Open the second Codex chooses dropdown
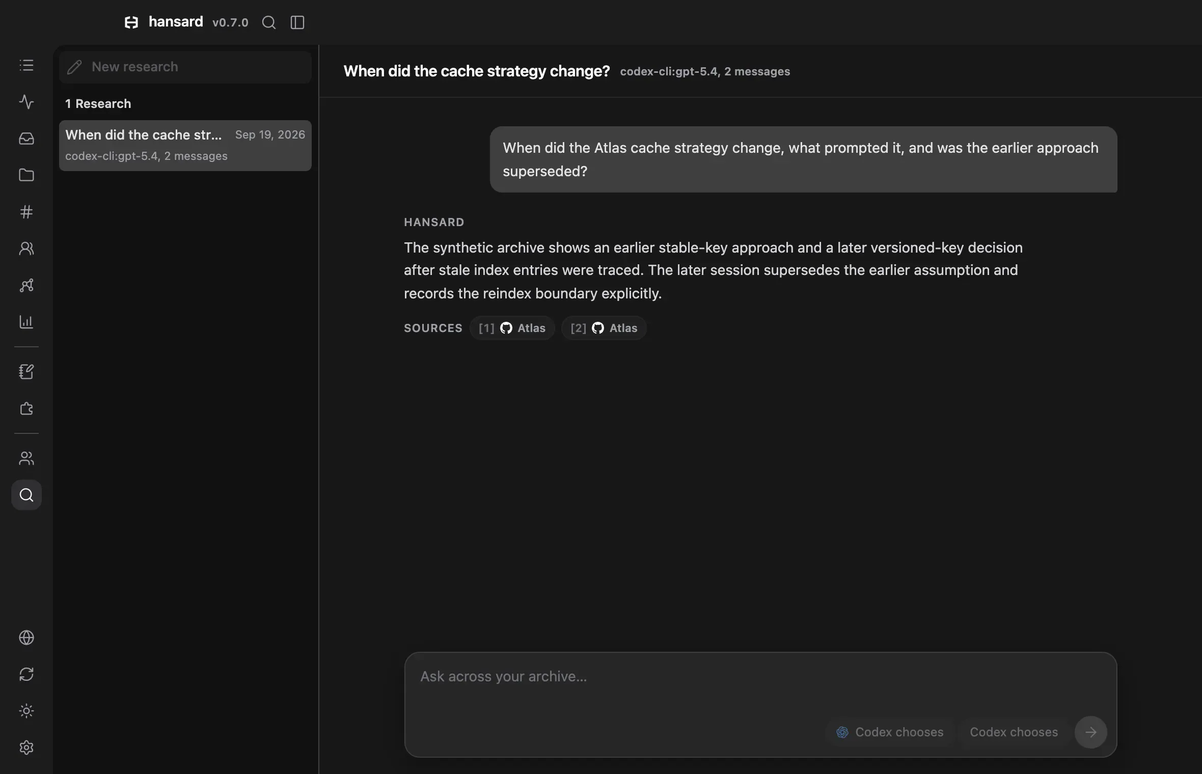Image resolution: width=1202 pixels, height=774 pixels. pyautogui.click(x=1014, y=732)
